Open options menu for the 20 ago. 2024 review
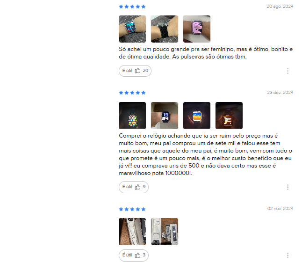The width and height of the screenshot is (302, 270). (288, 71)
